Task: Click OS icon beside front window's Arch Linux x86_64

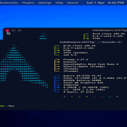Action: (58, 46)
